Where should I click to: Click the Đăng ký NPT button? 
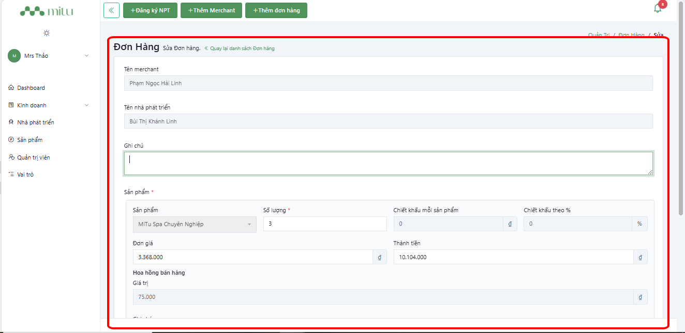click(150, 10)
